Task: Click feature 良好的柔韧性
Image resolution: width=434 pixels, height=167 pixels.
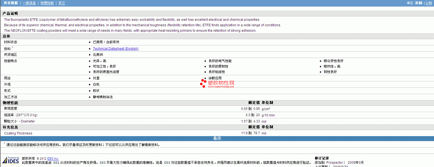Action: (218, 66)
